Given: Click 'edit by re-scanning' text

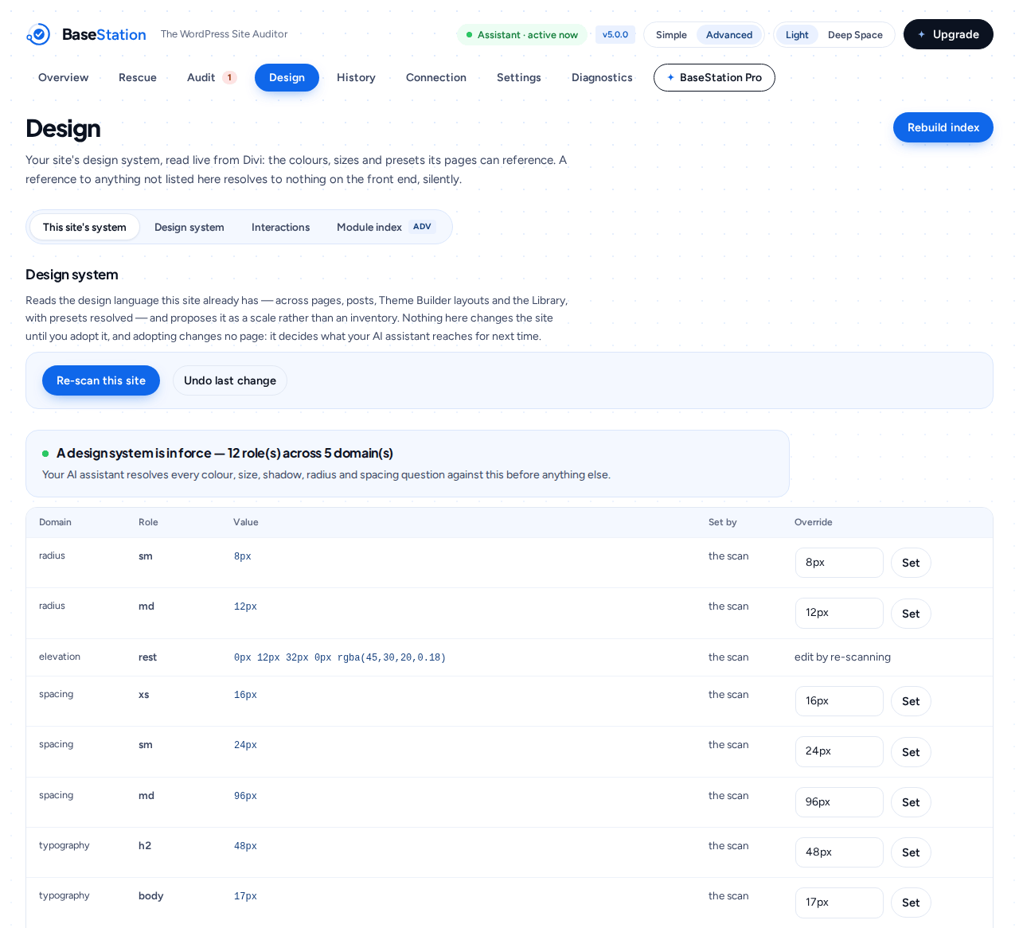Looking at the screenshot, I should pyautogui.click(x=842, y=657).
